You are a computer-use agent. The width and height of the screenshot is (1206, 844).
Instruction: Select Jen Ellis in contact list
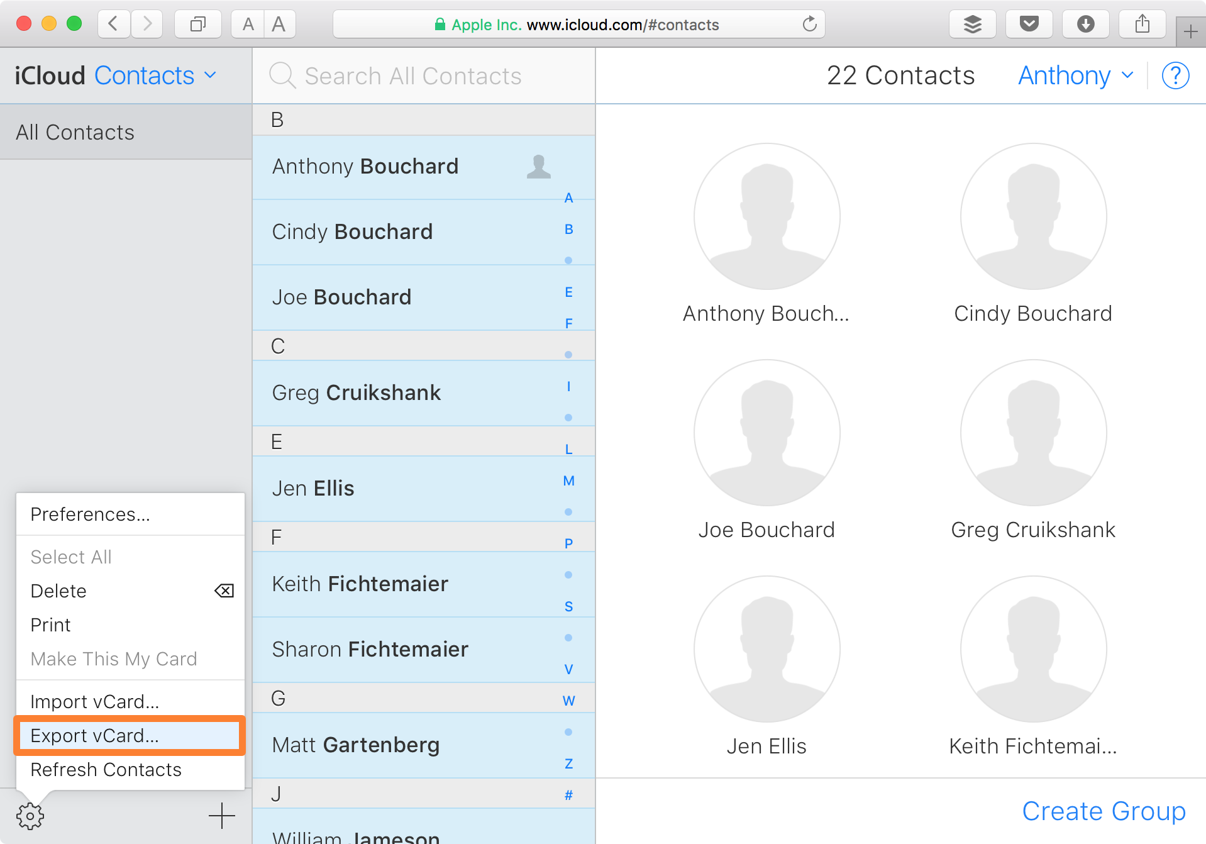tap(424, 489)
